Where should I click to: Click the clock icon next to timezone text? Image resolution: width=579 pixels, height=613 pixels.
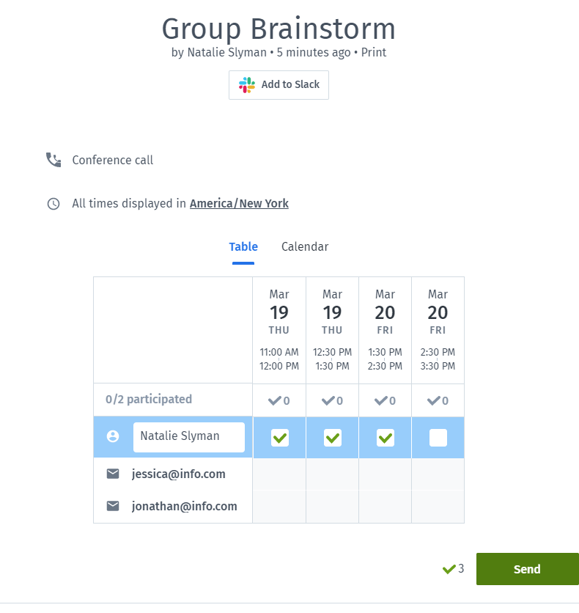tap(54, 204)
